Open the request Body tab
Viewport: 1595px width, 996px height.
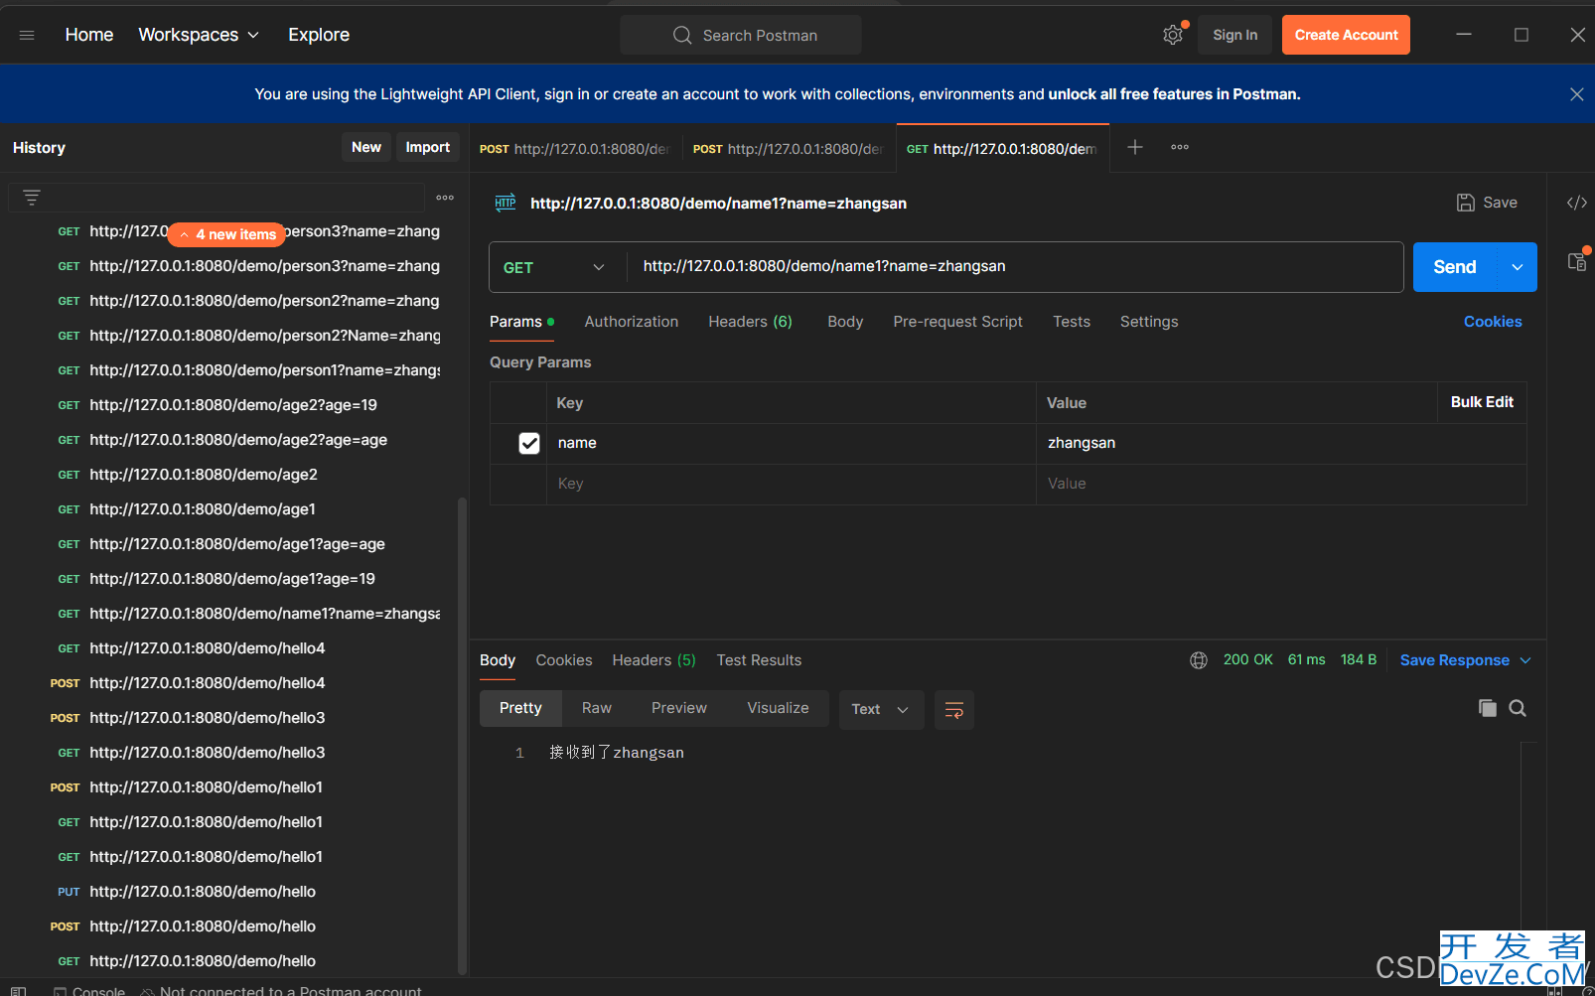click(x=845, y=322)
